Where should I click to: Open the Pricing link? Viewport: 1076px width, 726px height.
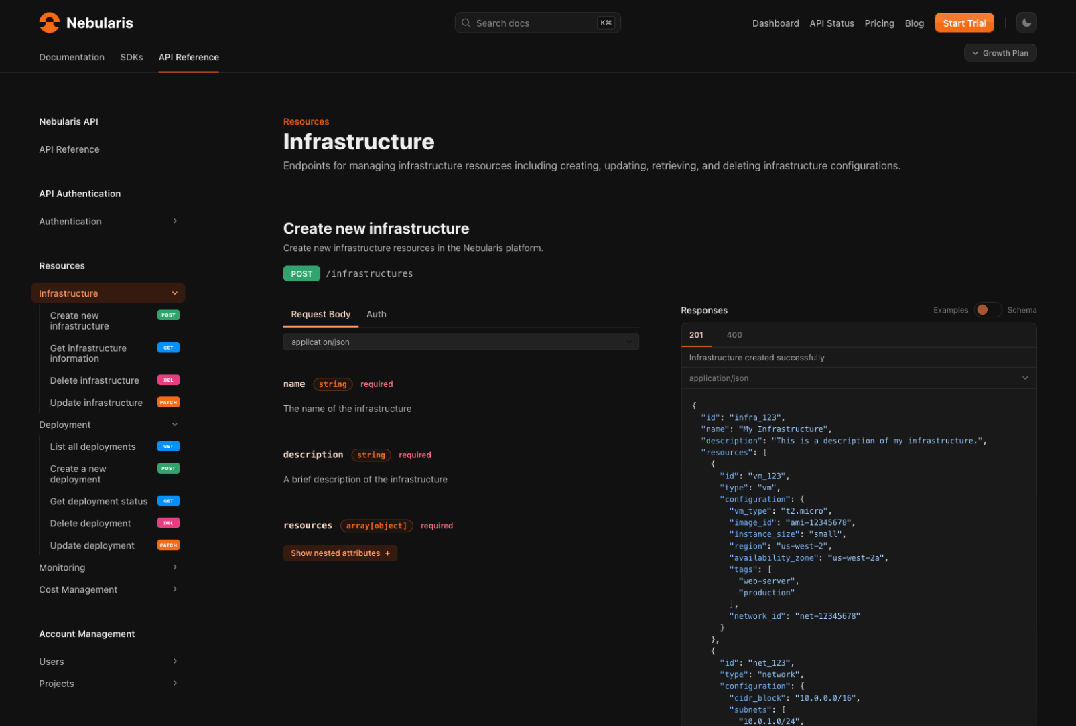tap(879, 23)
